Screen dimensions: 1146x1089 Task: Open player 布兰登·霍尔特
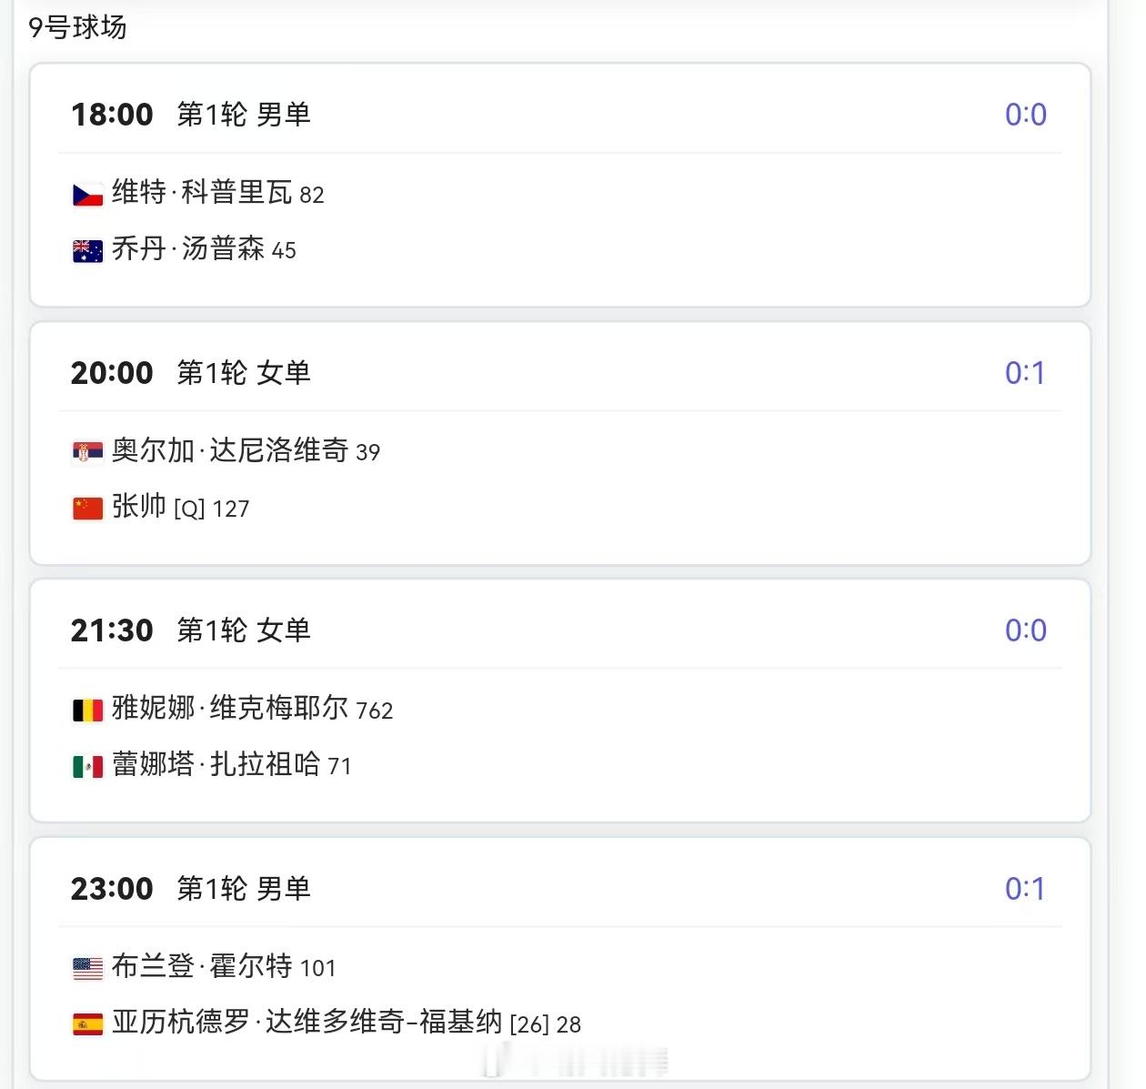202,966
